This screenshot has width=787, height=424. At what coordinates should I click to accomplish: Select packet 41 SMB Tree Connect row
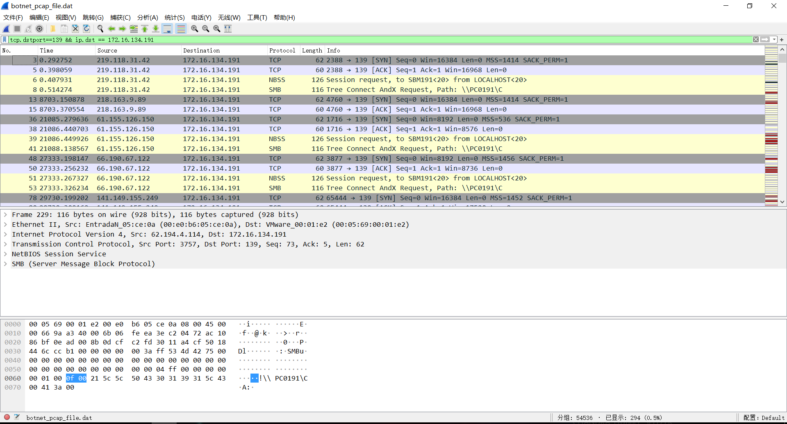[x=382, y=149]
